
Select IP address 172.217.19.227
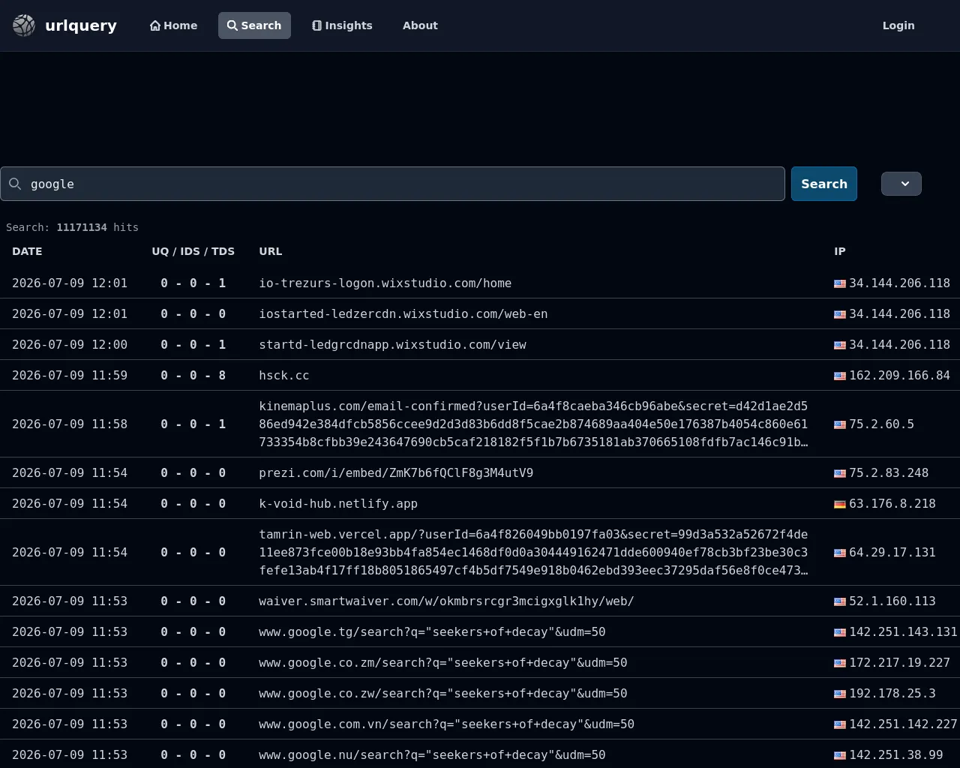click(899, 663)
